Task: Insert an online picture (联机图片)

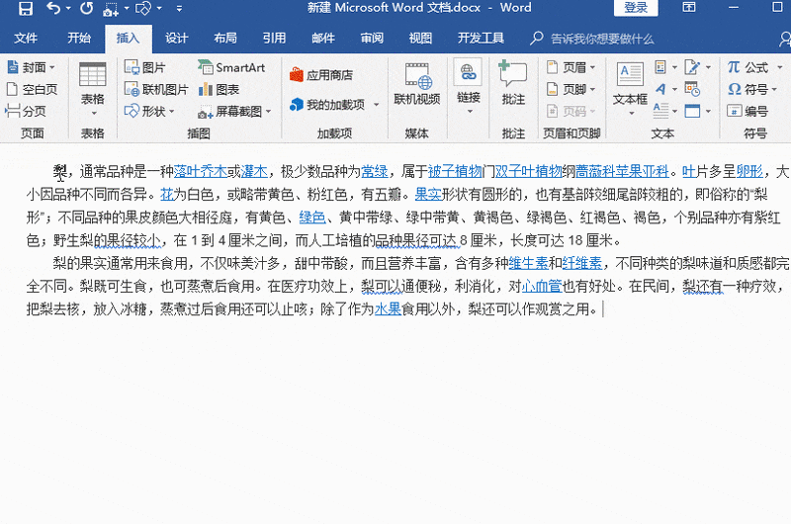Action: 156,90
